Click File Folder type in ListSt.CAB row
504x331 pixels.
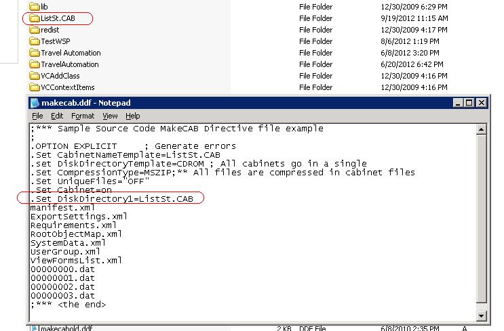point(315,18)
